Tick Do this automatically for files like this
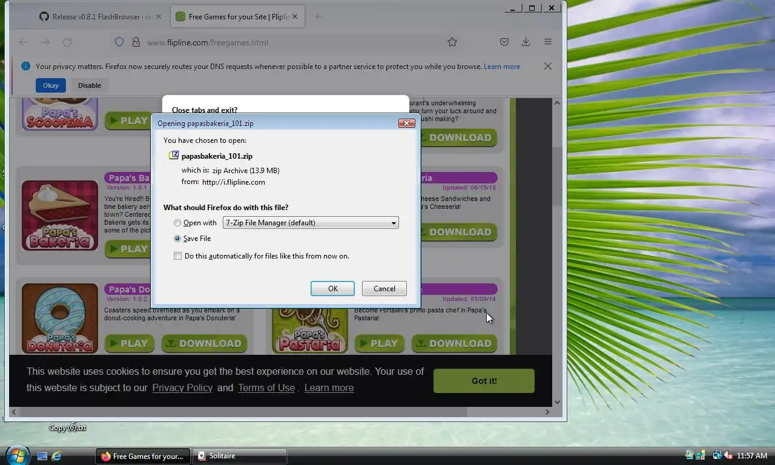 (177, 256)
